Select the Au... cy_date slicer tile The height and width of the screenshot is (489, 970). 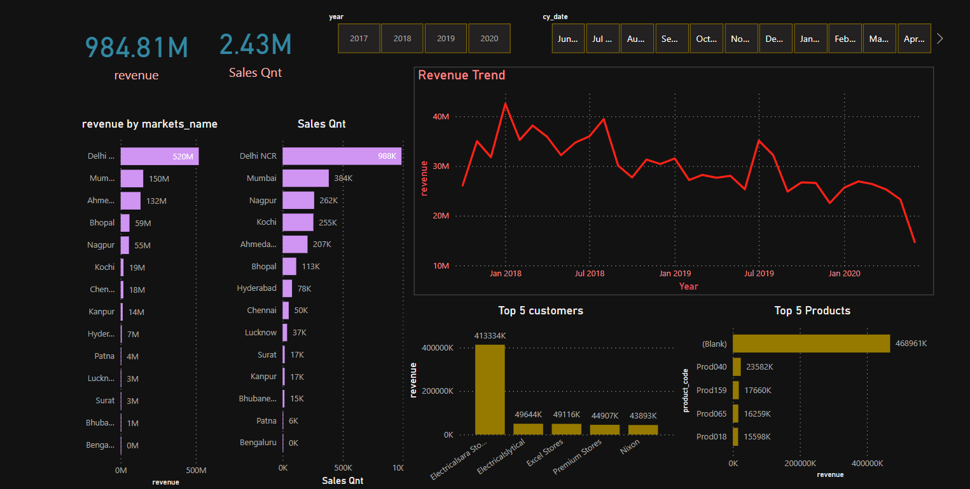(637, 39)
